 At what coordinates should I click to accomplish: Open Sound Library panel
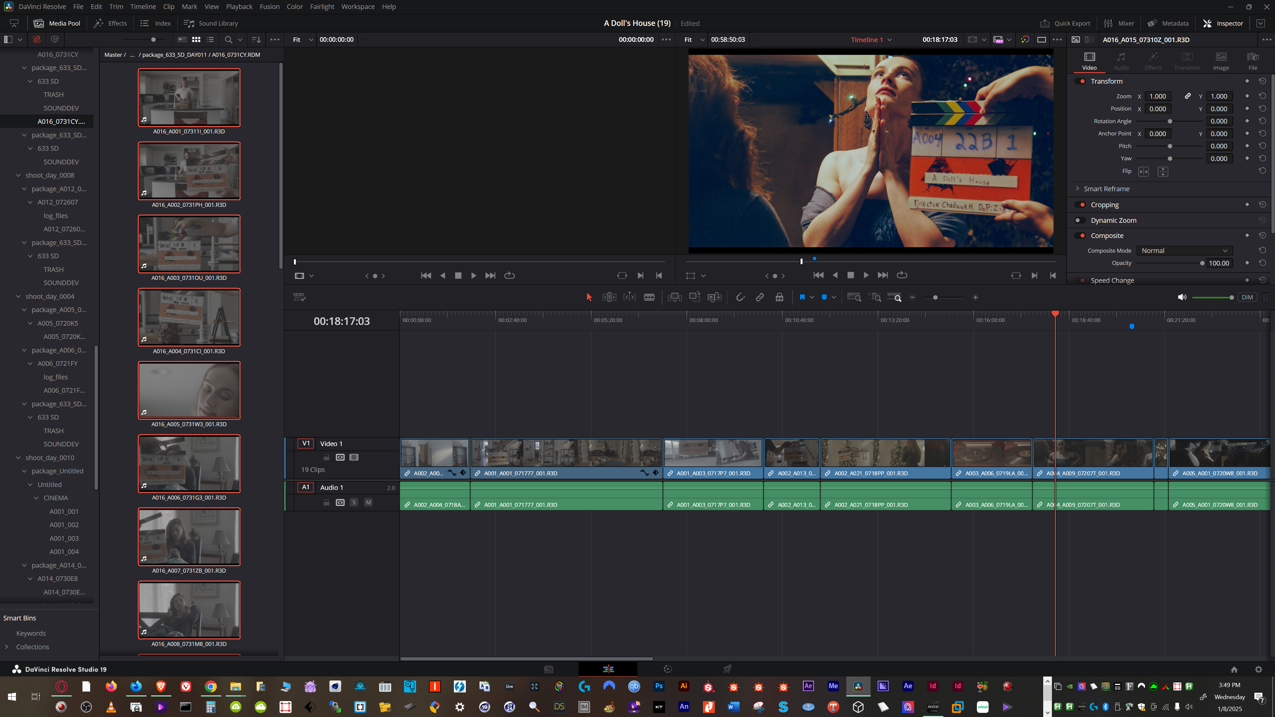coord(211,23)
